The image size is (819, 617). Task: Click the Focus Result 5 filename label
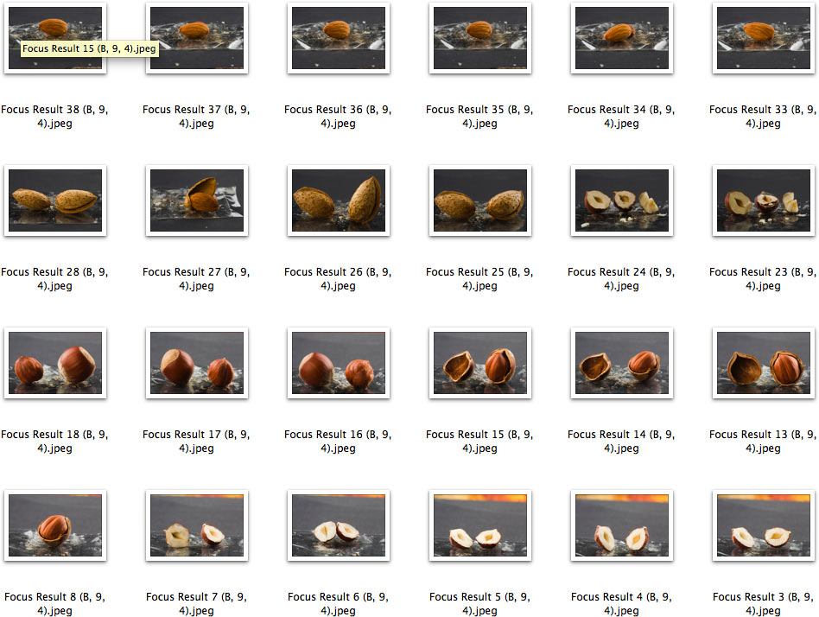pyautogui.click(x=479, y=604)
